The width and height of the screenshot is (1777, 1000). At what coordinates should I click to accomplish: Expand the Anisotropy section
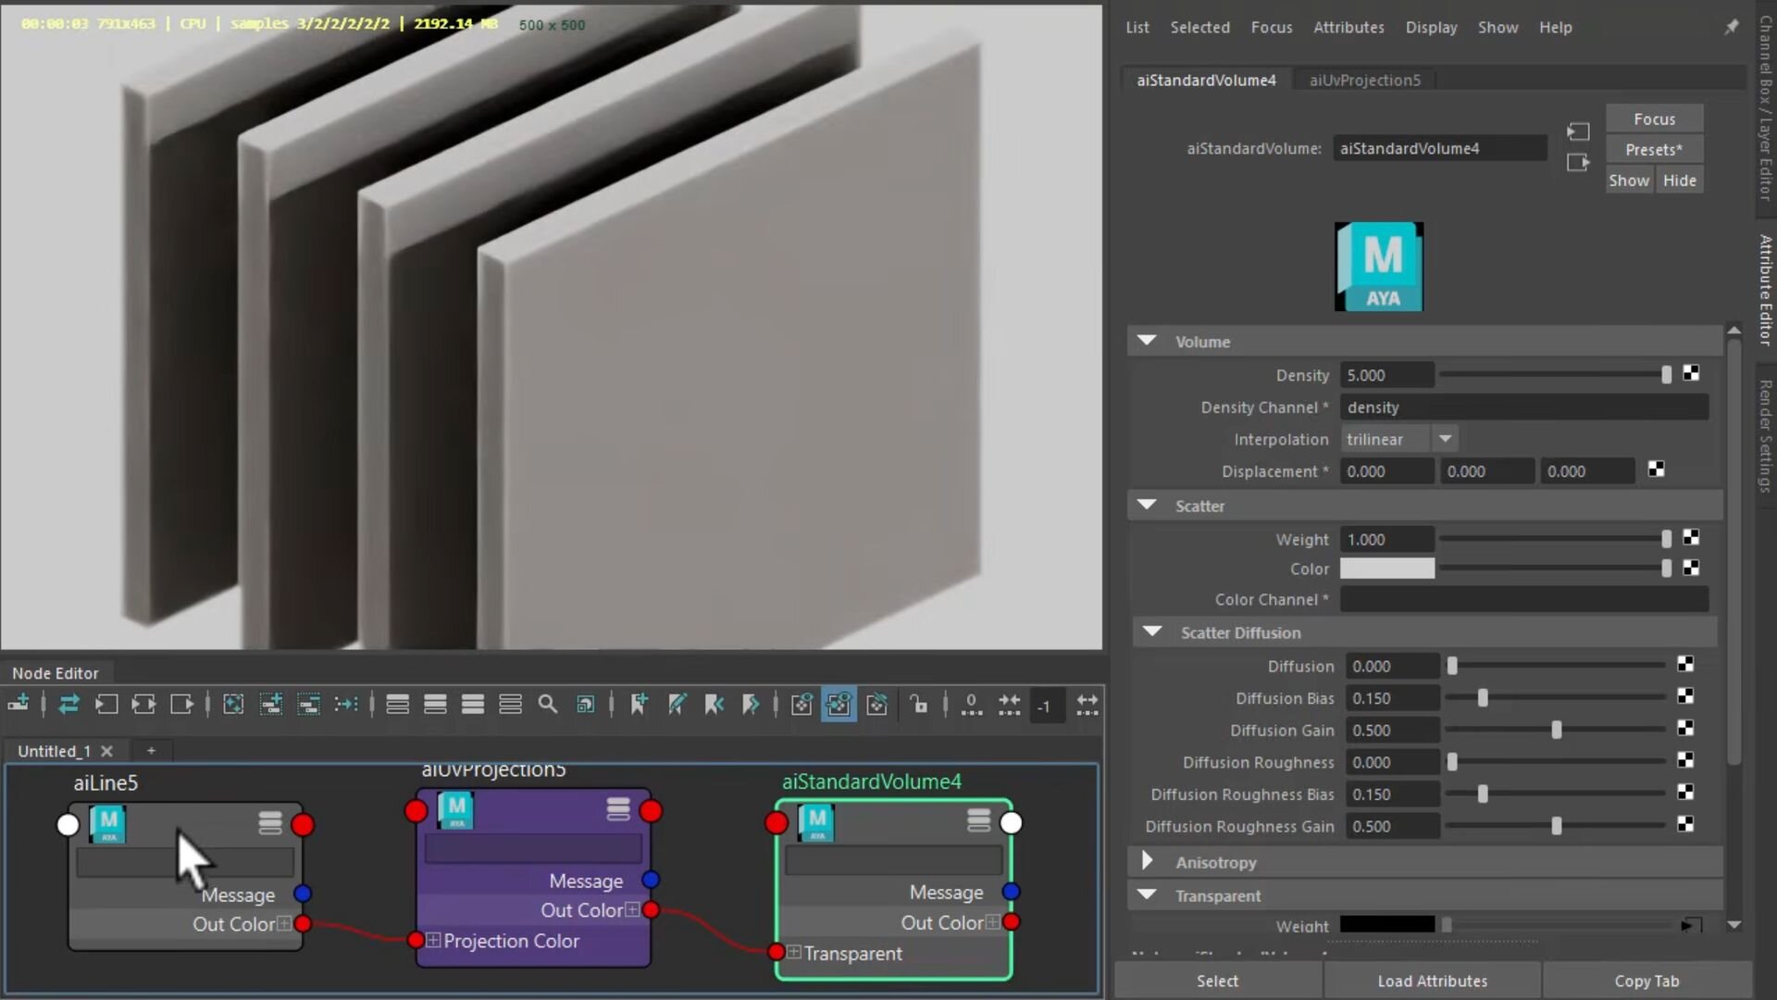tap(1148, 861)
